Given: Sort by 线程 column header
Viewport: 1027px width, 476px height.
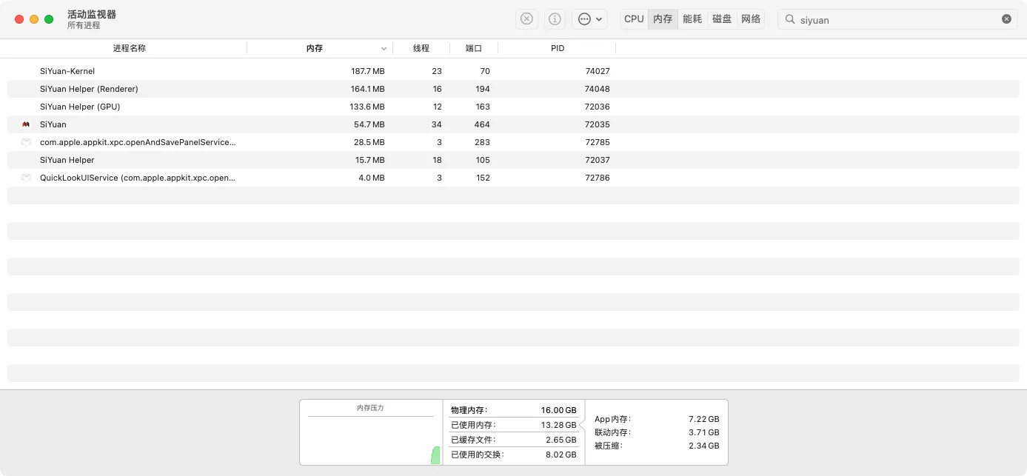Looking at the screenshot, I should (421, 48).
